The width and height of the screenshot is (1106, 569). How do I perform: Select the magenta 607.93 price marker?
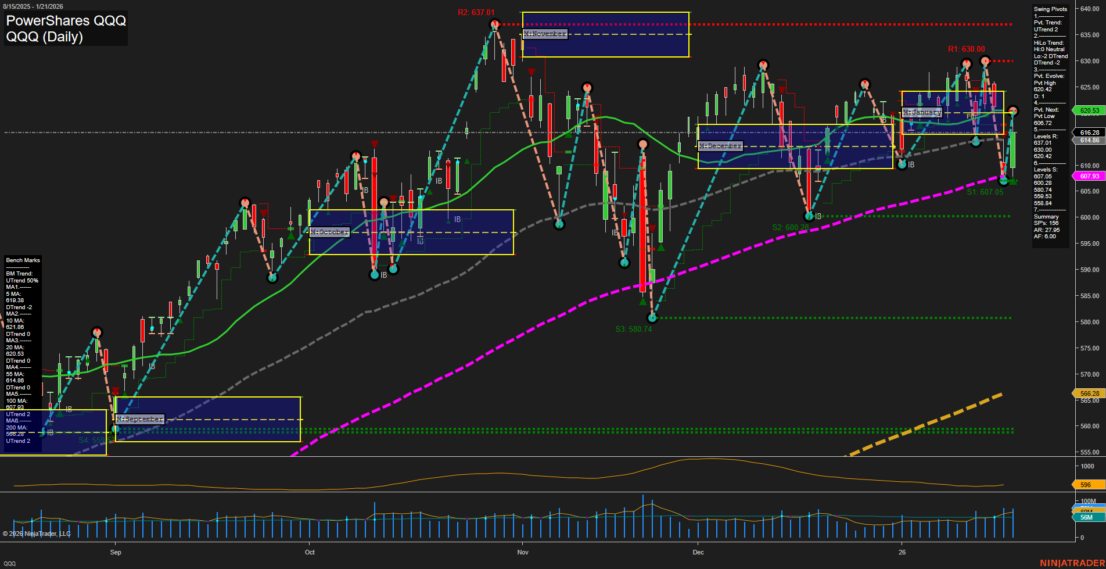pos(1089,176)
